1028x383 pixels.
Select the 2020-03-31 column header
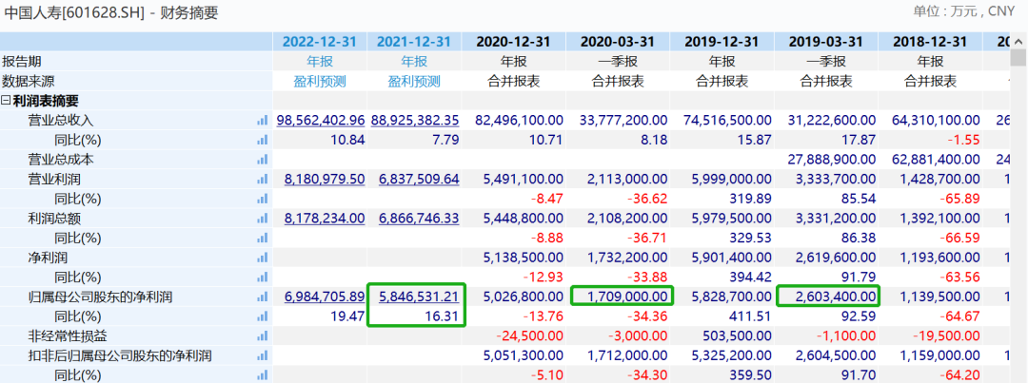pos(618,42)
